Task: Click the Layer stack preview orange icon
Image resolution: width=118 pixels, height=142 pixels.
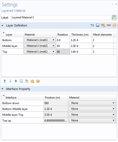Action: click(114, 25)
